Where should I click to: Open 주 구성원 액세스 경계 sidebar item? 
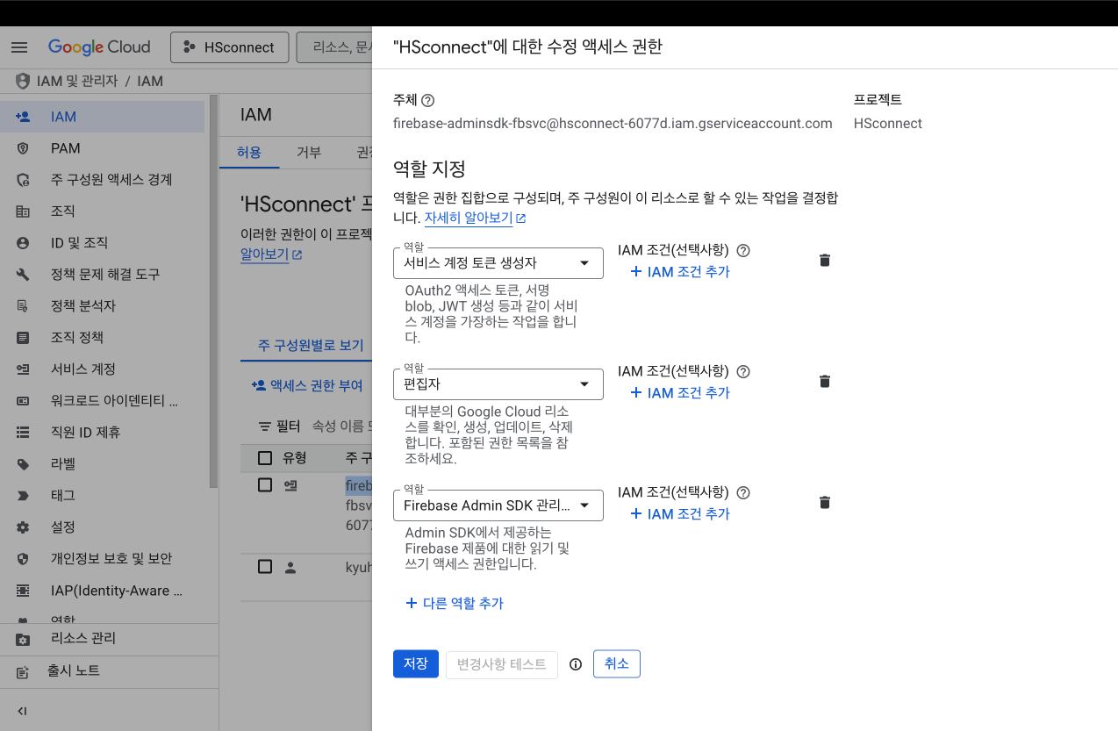(102, 180)
